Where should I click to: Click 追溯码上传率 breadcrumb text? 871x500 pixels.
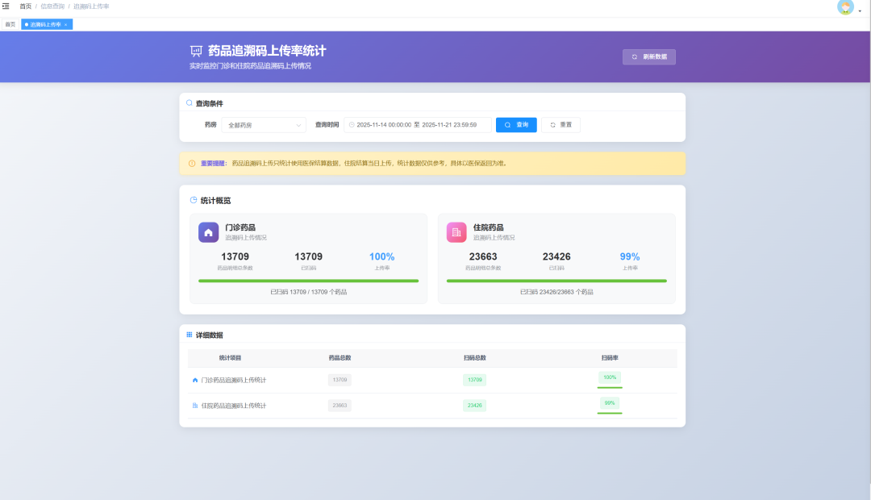pos(91,6)
